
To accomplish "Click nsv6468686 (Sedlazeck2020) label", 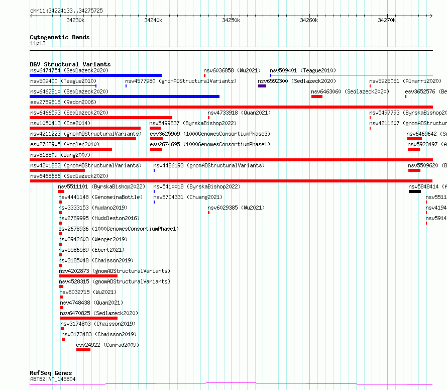I will [x=69, y=176].
